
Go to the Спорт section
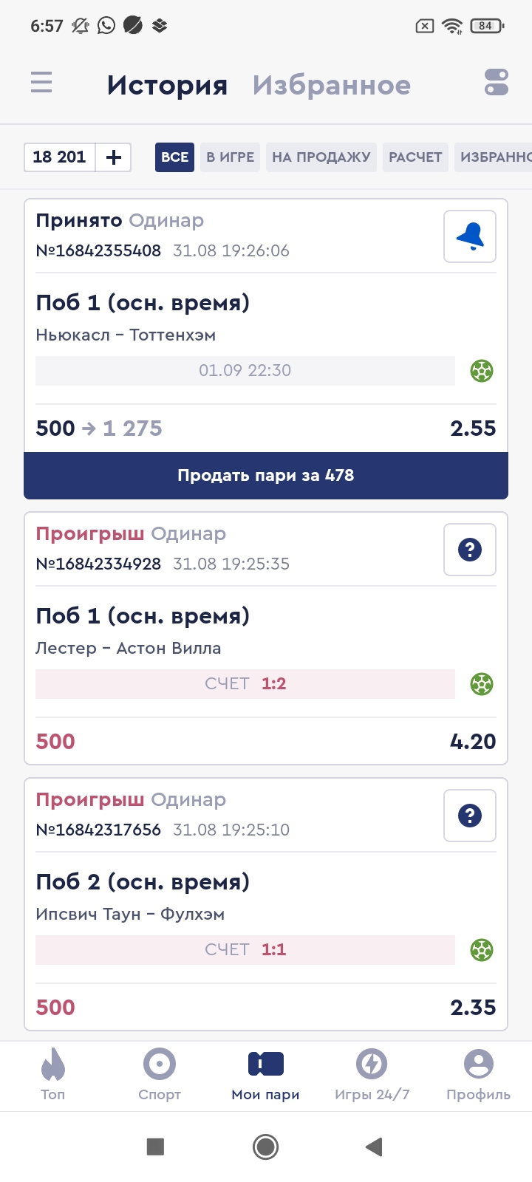pos(160,1075)
